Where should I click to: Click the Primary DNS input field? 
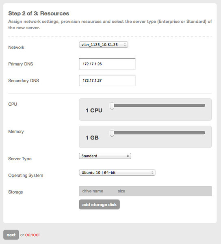pyautogui.click(x=107, y=64)
